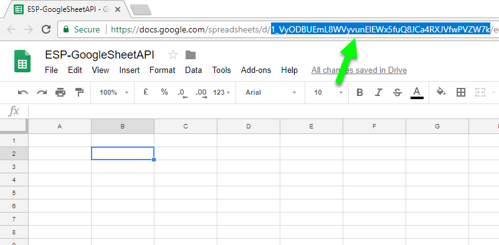Screen dimensions: 499x245
Task: Open the Format menu
Action: (163, 70)
